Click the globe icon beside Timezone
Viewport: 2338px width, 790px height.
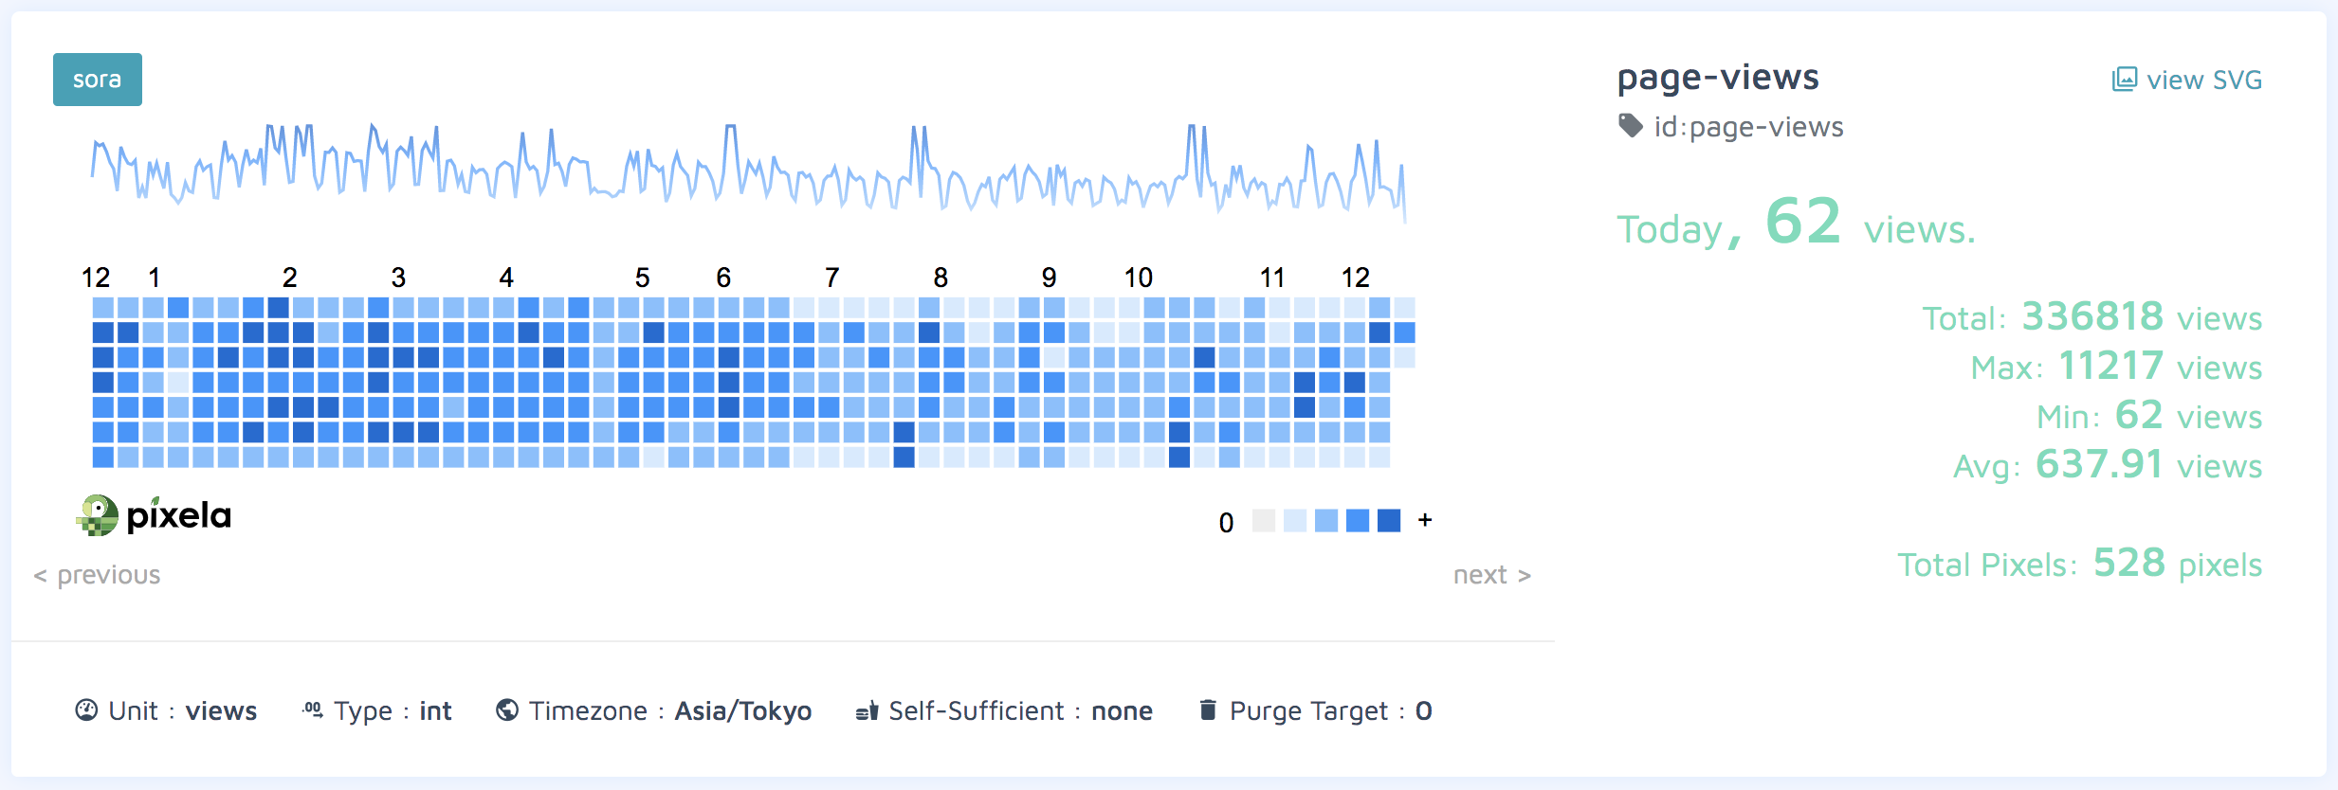pos(507,710)
